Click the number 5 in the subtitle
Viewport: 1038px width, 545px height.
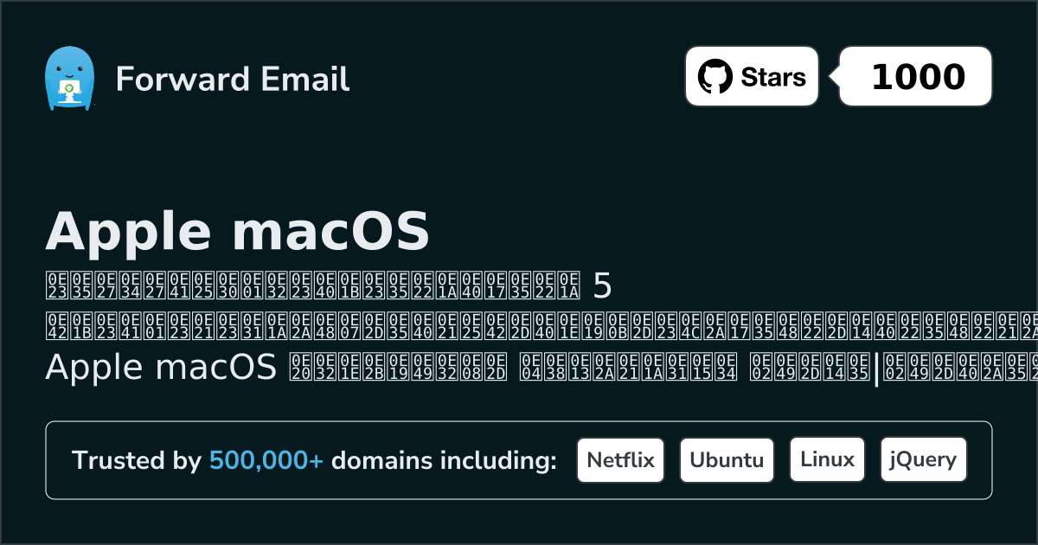[603, 284]
